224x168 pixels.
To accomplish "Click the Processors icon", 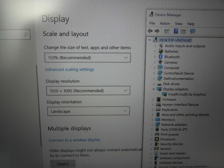I will [x=157, y=139].
